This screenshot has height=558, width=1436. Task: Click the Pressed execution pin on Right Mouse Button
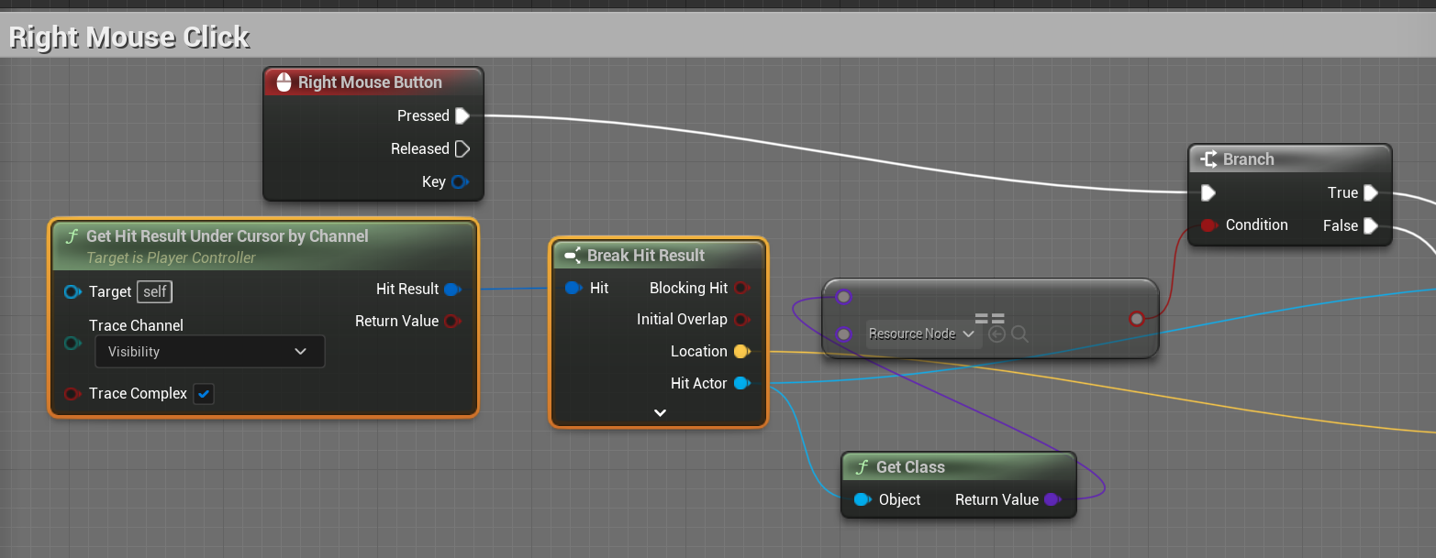point(462,115)
